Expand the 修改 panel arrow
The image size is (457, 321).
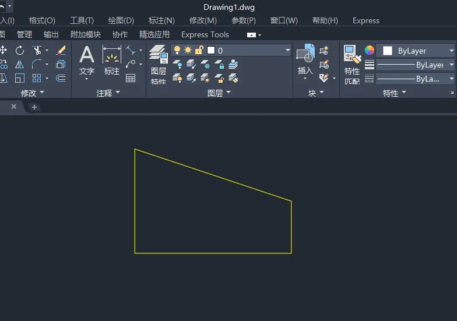(x=42, y=92)
